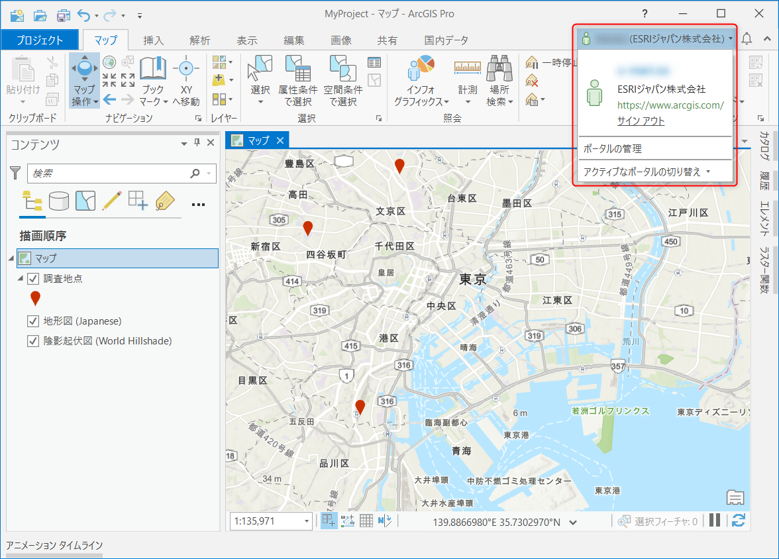Undo the last action with the undo arrow
The image size is (779, 559).
coord(83,15)
